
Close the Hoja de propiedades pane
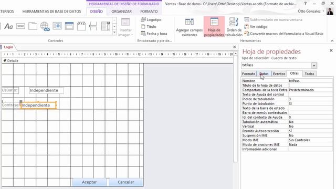pos(331,50)
